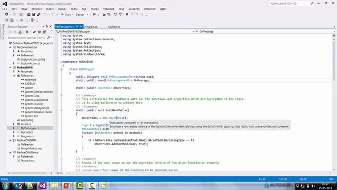This screenshot has height=190, width=337.
Task: Collapse the MyCustomAction project node
Action: [10, 47]
